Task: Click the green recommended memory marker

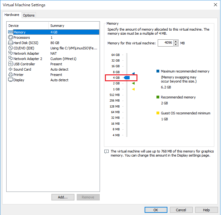Action: [133, 83]
